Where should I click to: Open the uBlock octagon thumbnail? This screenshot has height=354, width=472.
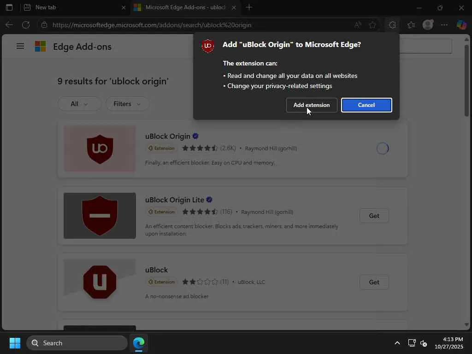[x=100, y=282]
